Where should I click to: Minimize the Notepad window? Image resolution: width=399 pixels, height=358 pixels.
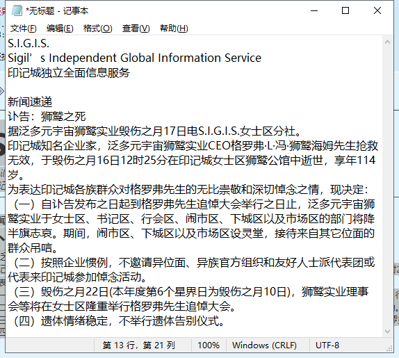[x=314, y=10]
